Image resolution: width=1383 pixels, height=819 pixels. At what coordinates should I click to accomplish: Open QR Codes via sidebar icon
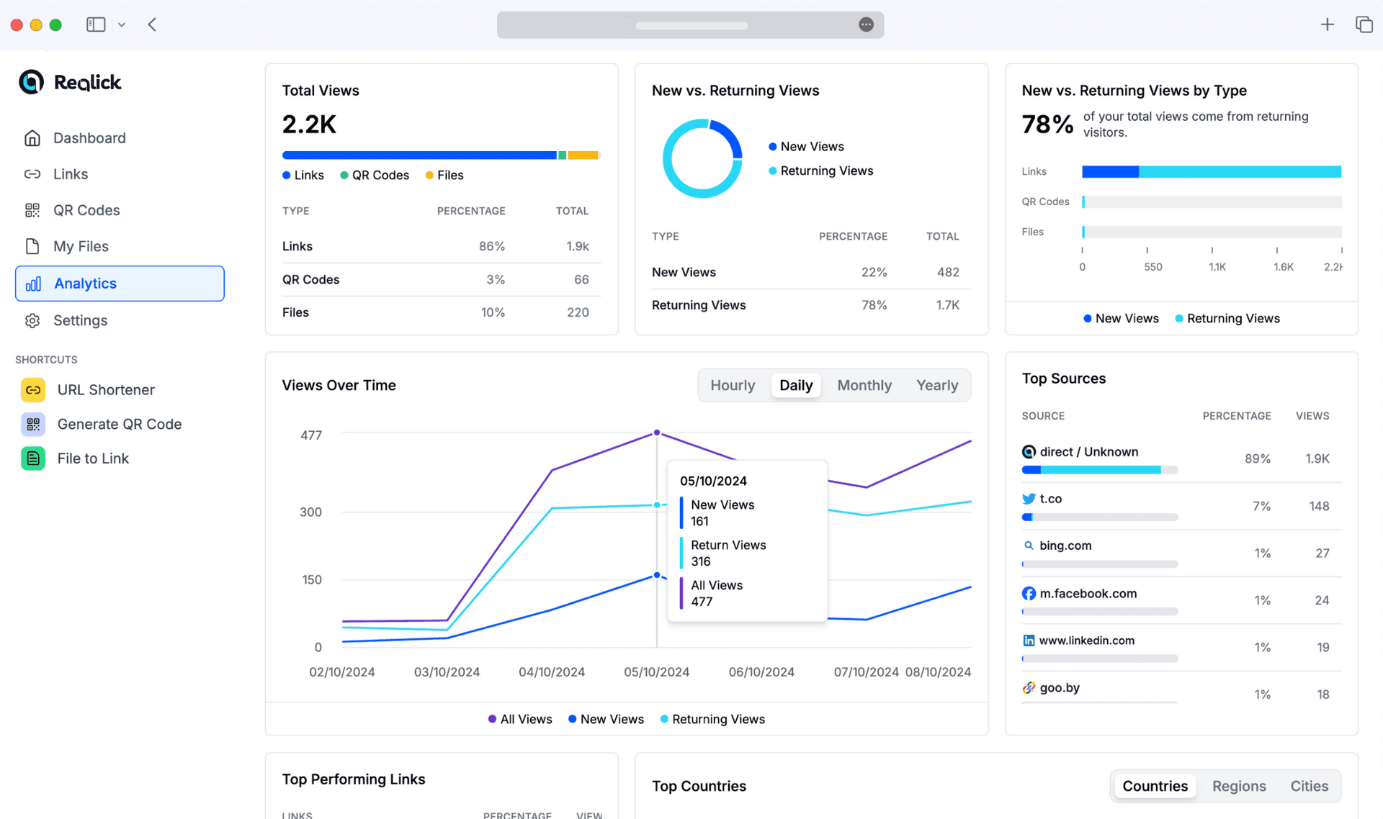pos(33,209)
